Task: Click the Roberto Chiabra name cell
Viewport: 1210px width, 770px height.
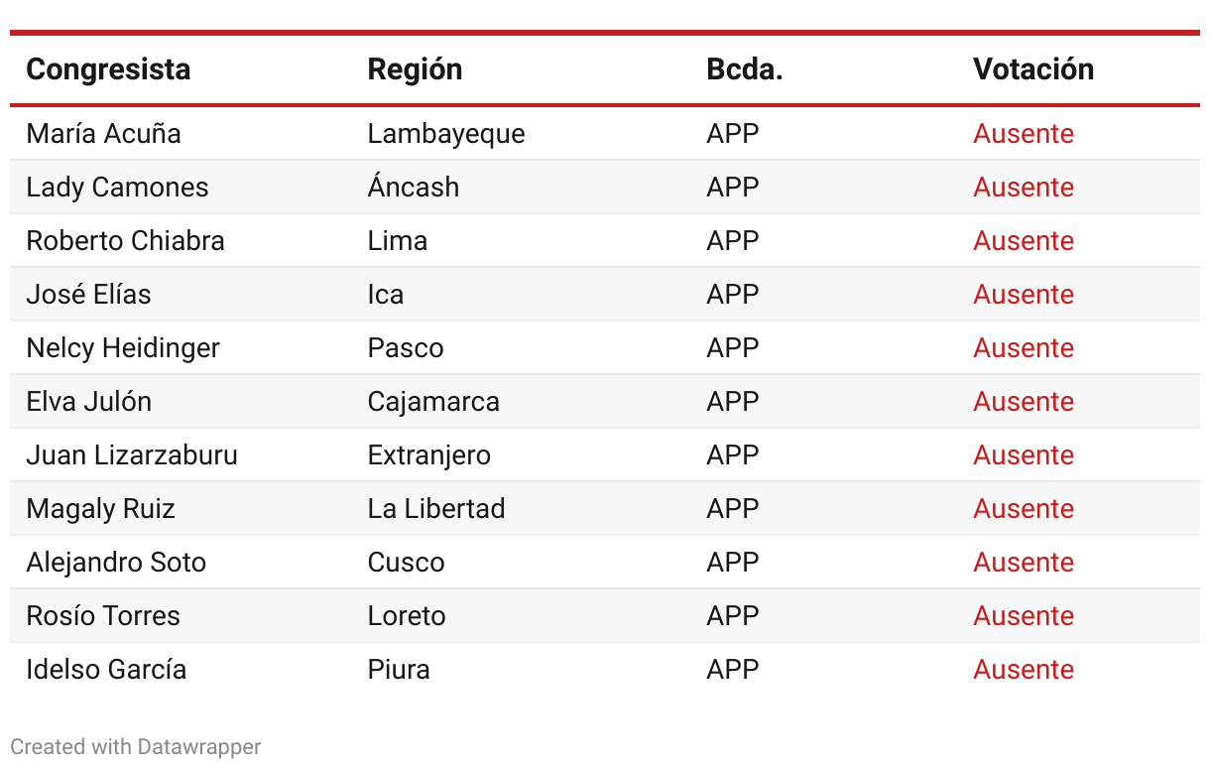Action: 125,241
